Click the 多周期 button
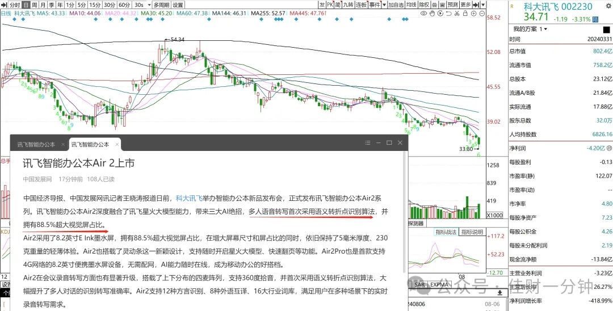 point(161,5)
